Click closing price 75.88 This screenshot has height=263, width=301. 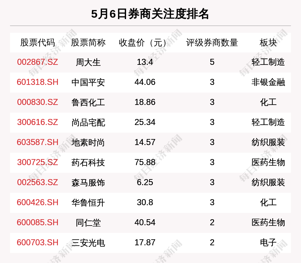pyautogui.click(x=145, y=162)
